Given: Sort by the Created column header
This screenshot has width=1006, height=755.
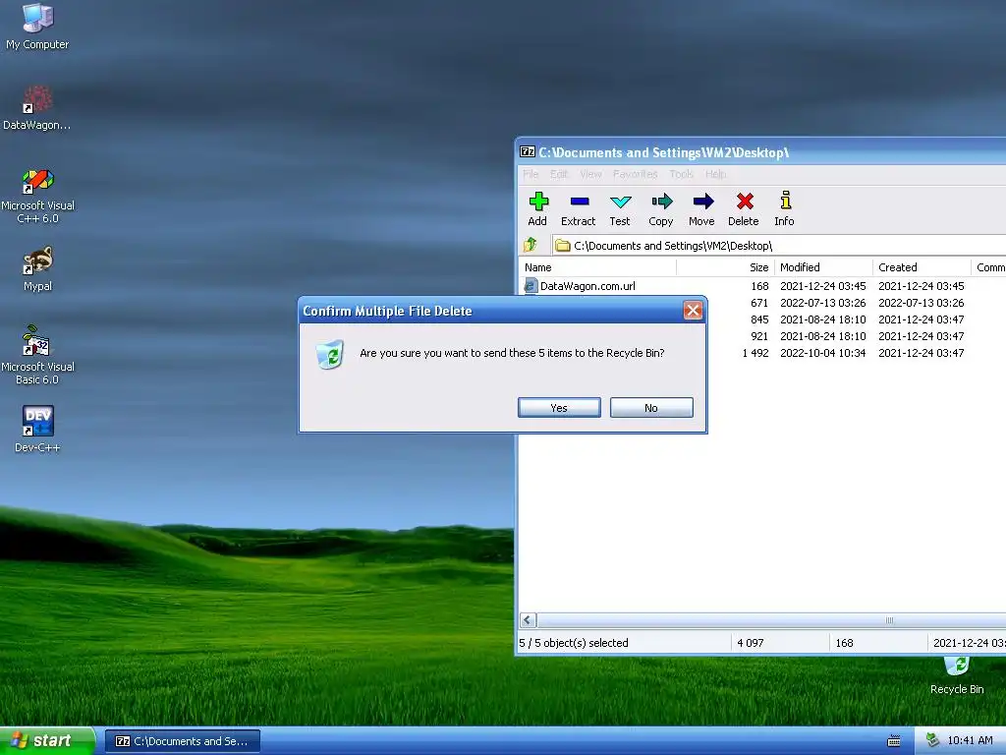Looking at the screenshot, I should (x=922, y=267).
